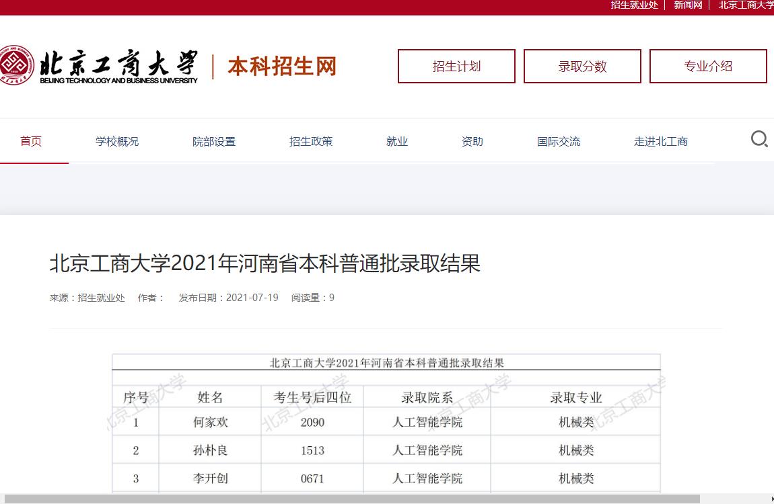The height and width of the screenshot is (504, 774).
Task: Open the 招生政策 menu
Action: (311, 142)
